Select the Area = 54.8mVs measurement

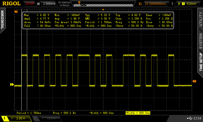tap(37, 22)
